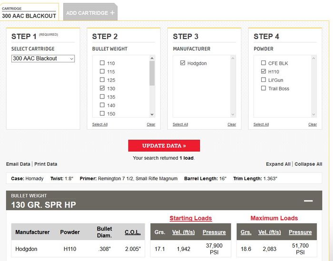Image resolution: width=333 pixels, height=261 pixels.
Task: Click Collapse All results link
Action: (308, 164)
